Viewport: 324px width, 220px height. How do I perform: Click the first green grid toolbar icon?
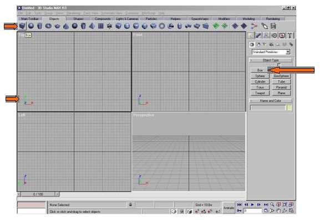point(216,26)
